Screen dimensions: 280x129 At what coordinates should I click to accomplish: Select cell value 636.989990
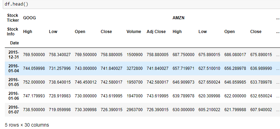(261, 68)
